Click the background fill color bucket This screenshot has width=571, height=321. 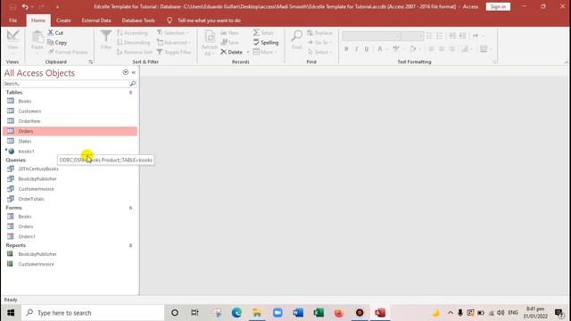click(x=412, y=49)
